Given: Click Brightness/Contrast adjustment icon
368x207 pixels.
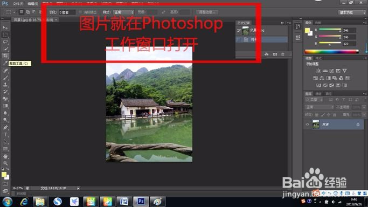Looking at the screenshot, I should 318,71.
